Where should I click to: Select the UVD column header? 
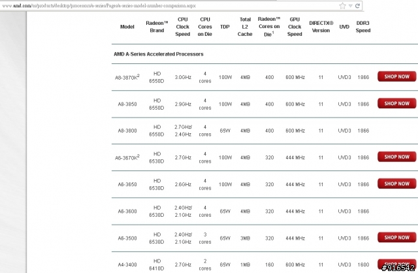tap(344, 27)
